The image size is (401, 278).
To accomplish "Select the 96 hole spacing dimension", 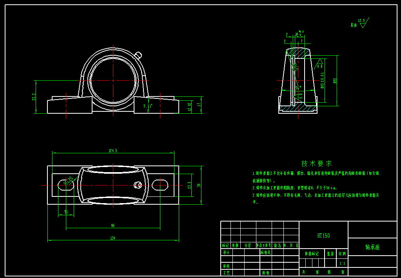I will coord(113,225).
